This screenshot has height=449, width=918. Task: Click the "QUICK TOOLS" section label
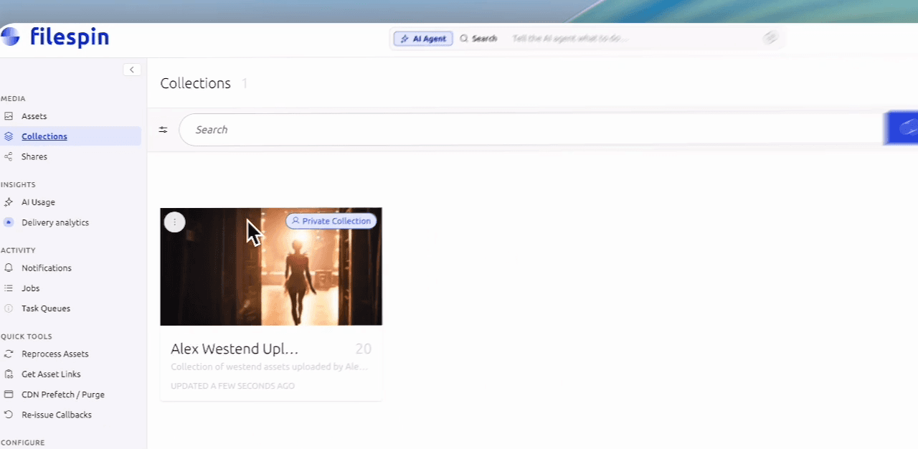tap(26, 336)
